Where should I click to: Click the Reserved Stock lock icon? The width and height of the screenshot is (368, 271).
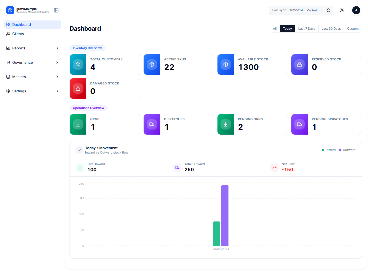click(x=299, y=64)
